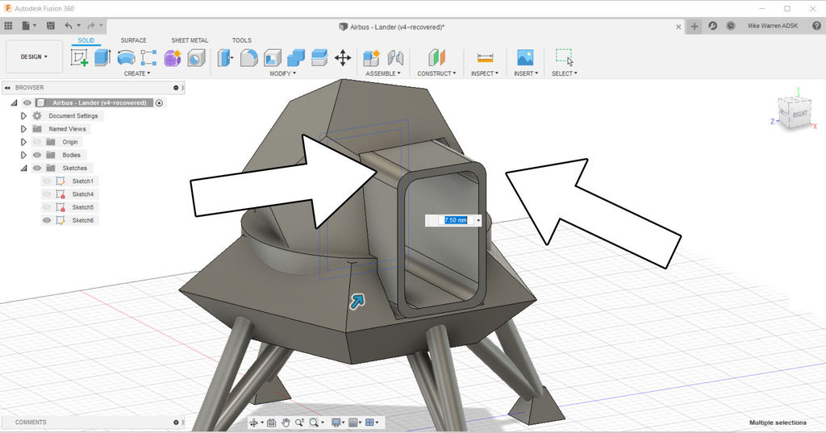
Task: Select the Move/Copy arrows tool
Action: [x=343, y=58]
